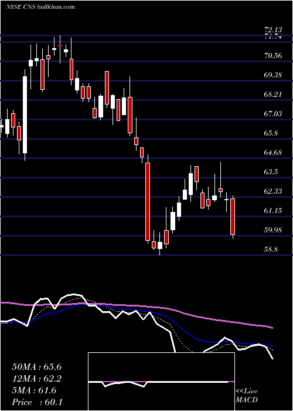293x411 pixels.
Task: Click inside the MACD inset chart box
Action: [161, 382]
